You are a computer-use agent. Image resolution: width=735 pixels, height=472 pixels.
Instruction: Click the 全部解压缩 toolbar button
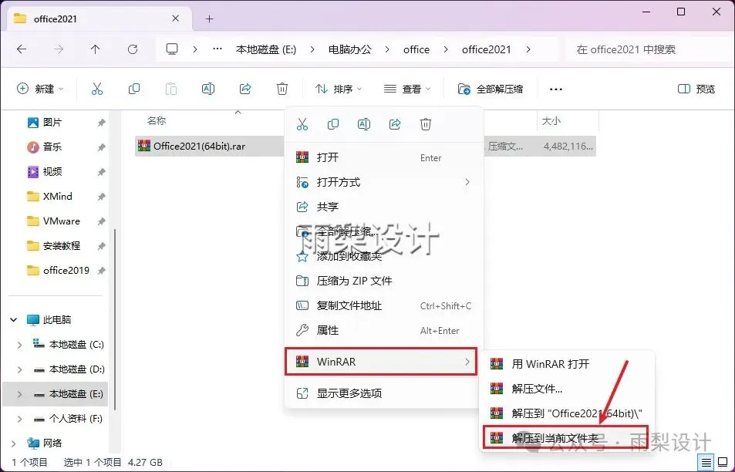(491, 89)
